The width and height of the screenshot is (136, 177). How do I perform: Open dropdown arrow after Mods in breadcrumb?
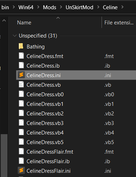[61, 7]
